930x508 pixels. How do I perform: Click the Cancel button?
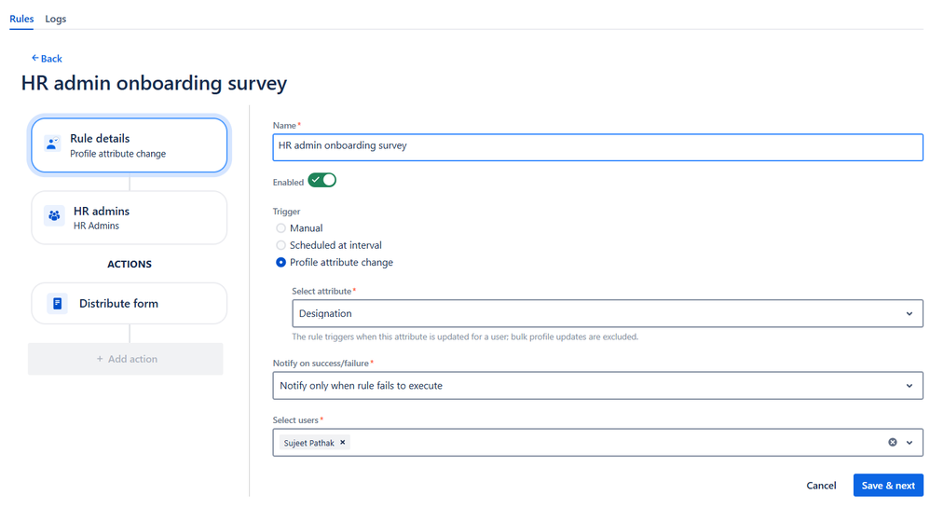(821, 486)
